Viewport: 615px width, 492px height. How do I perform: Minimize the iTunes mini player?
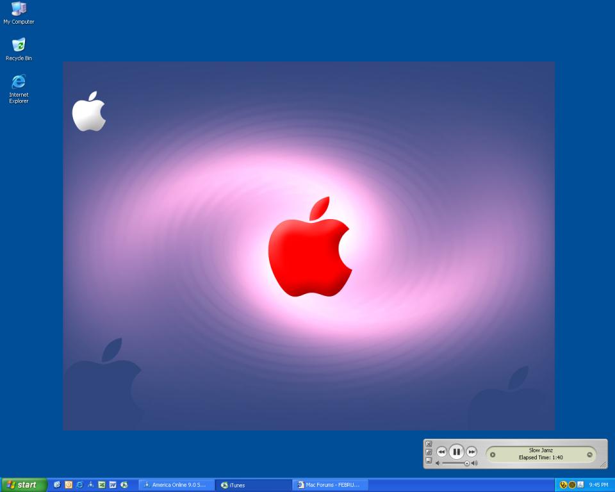click(x=429, y=461)
